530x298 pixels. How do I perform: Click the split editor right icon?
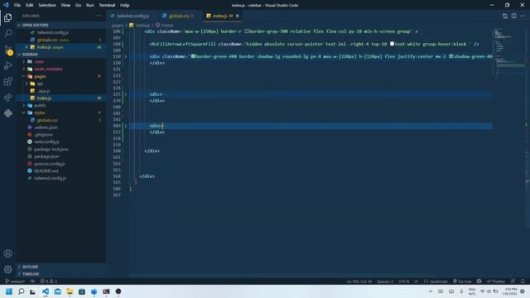click(513, 16)
